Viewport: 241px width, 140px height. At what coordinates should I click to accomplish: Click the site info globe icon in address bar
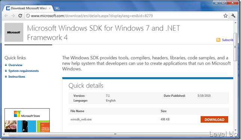[x=28, y=16]
